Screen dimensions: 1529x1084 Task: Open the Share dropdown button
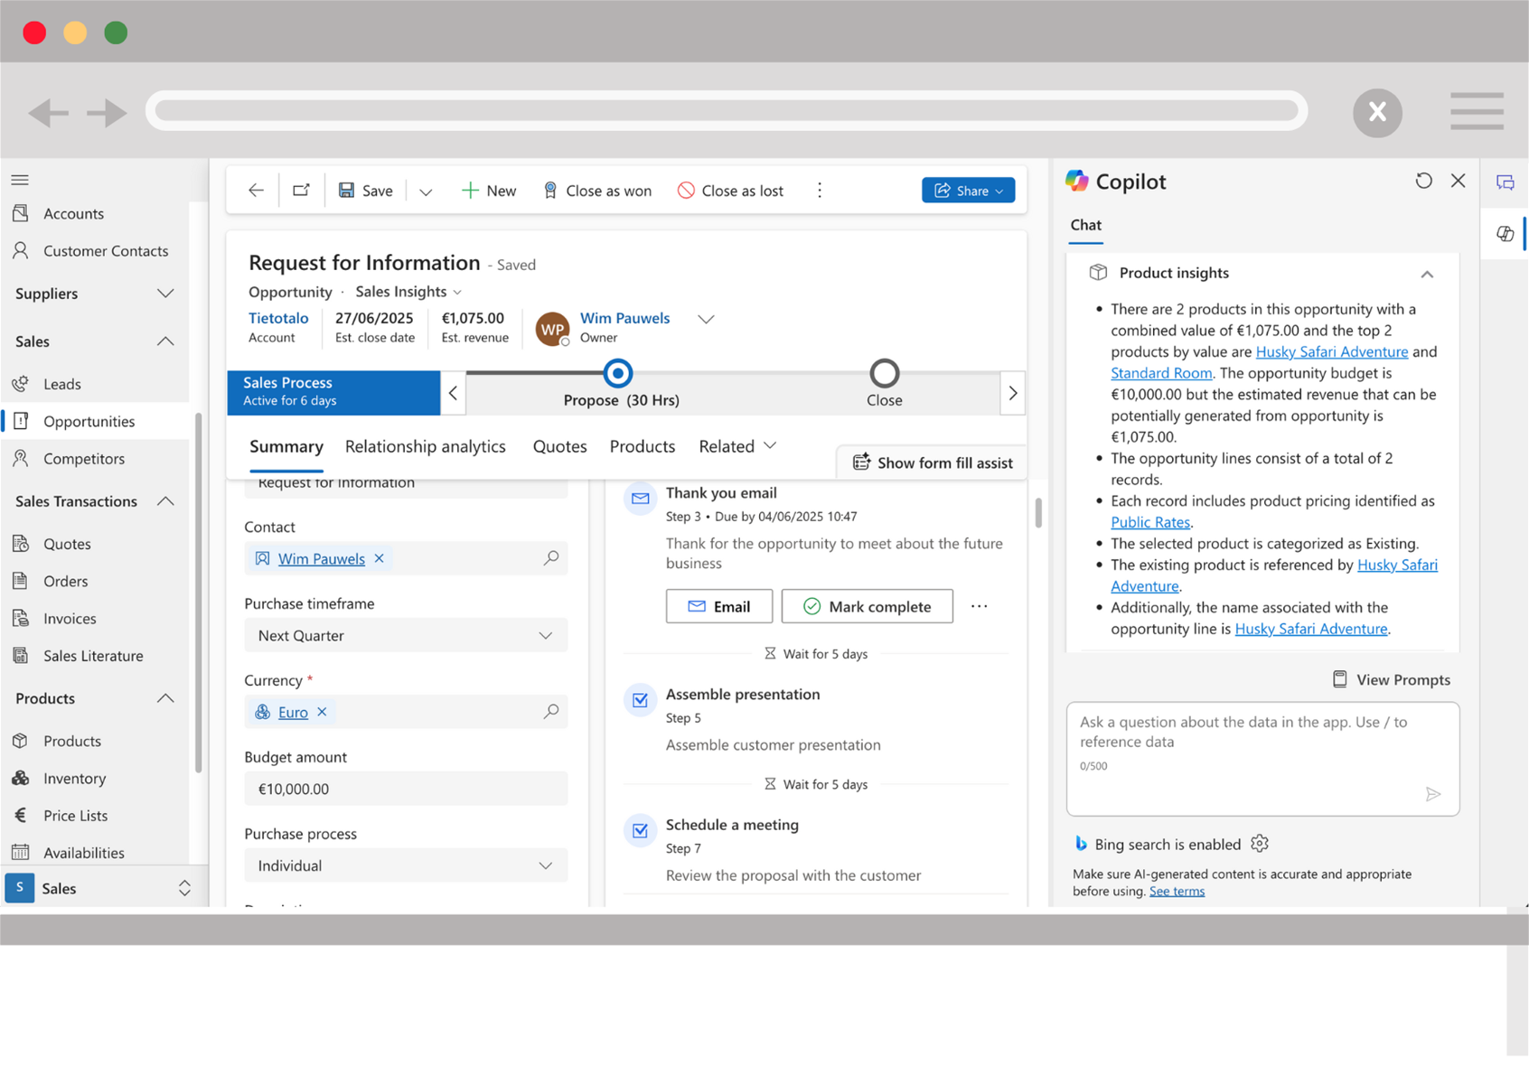pyautogui.click(x=968, y=191)
